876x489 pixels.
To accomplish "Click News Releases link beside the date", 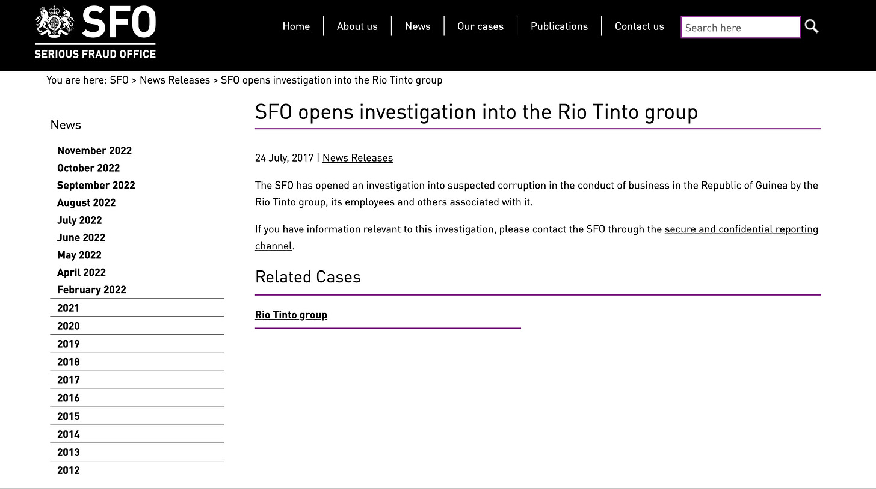I will click(x=357, y=158).
